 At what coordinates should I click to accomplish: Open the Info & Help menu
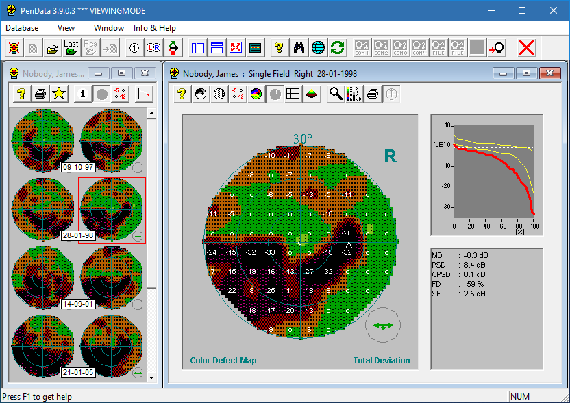click(155, 28)
